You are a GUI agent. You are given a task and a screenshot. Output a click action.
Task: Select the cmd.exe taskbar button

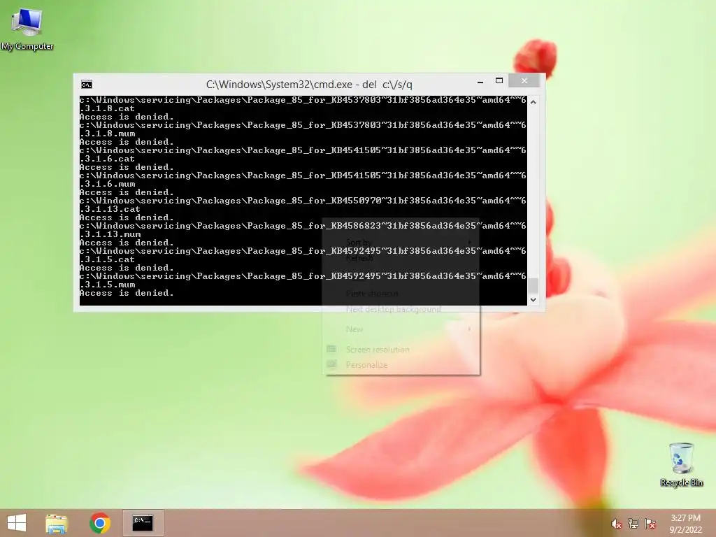[x=143, y=523]
